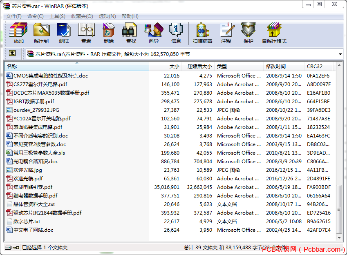347x255 pixels.
Task: Click the Comment (注释) notepad icon
Action: coord(227,30)
